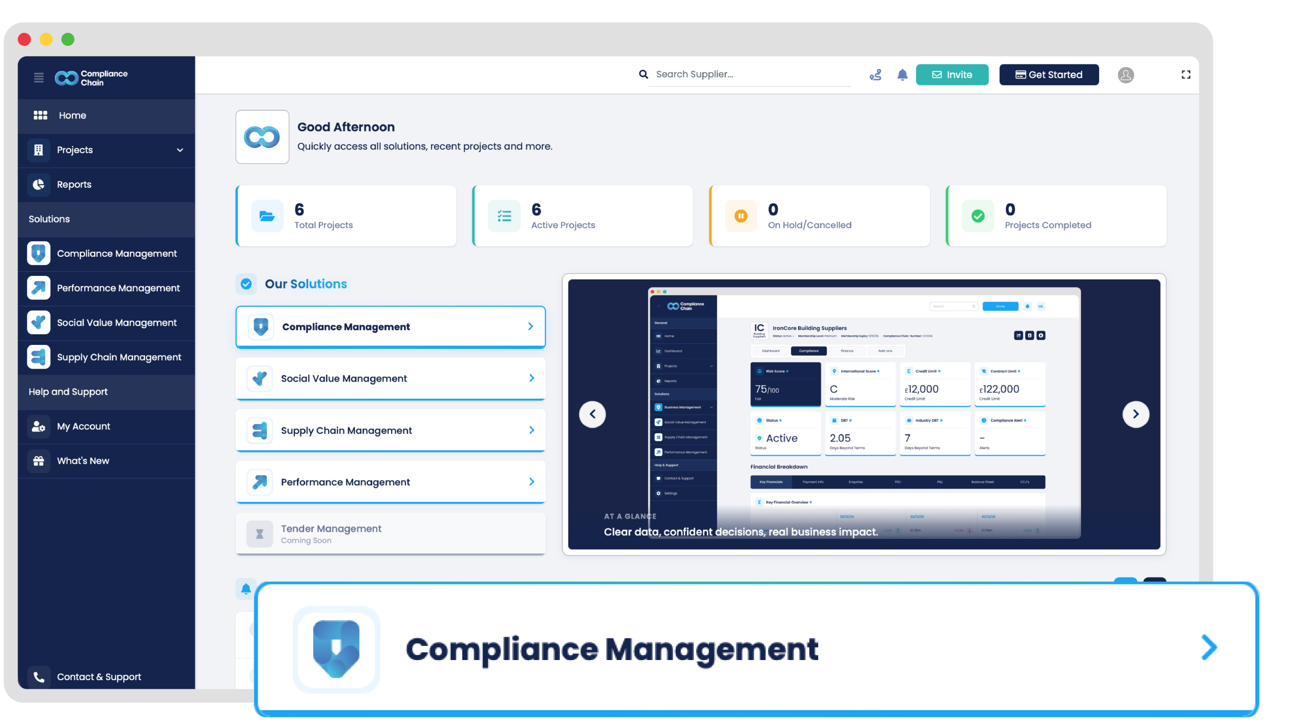Click the Performance Management sidebar arrow icon

click(39, 288)
